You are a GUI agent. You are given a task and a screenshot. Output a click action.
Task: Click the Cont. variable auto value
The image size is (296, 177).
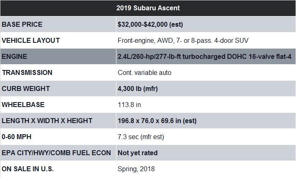click(144, 73)
